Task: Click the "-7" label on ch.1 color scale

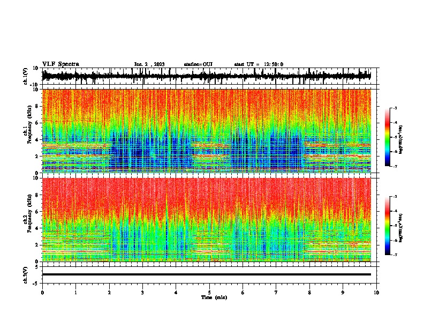Action: 395,166
